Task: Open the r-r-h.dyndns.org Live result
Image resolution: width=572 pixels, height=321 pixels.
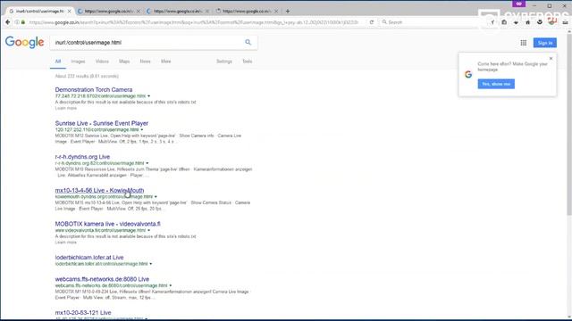Action: [82, 157]
